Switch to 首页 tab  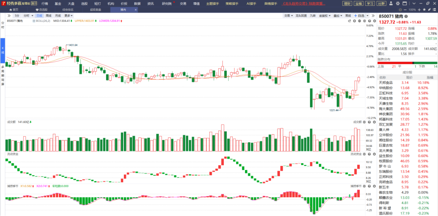point(13,10)
